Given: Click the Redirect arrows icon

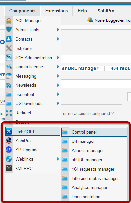Looking at the screenshot, I should pyautogui.click(x=9, y=113).
